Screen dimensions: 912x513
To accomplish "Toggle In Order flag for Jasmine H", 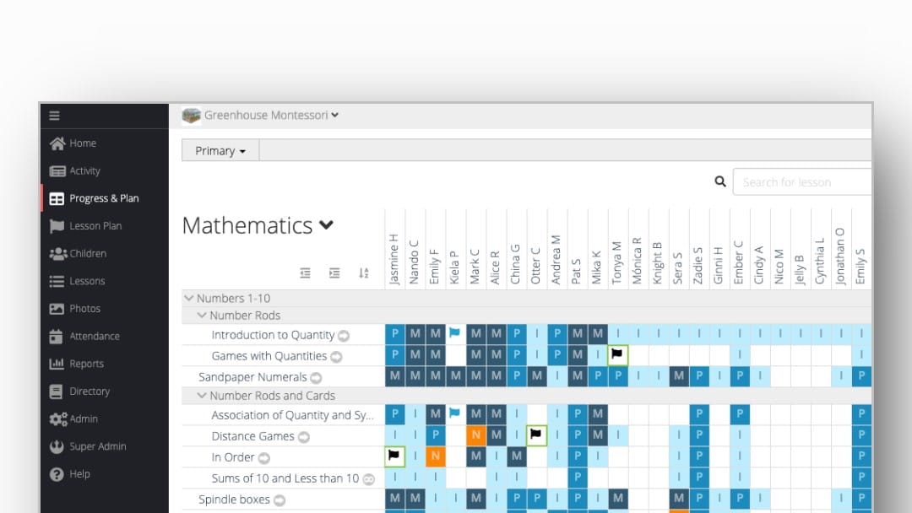I will (x=394, y=456).
